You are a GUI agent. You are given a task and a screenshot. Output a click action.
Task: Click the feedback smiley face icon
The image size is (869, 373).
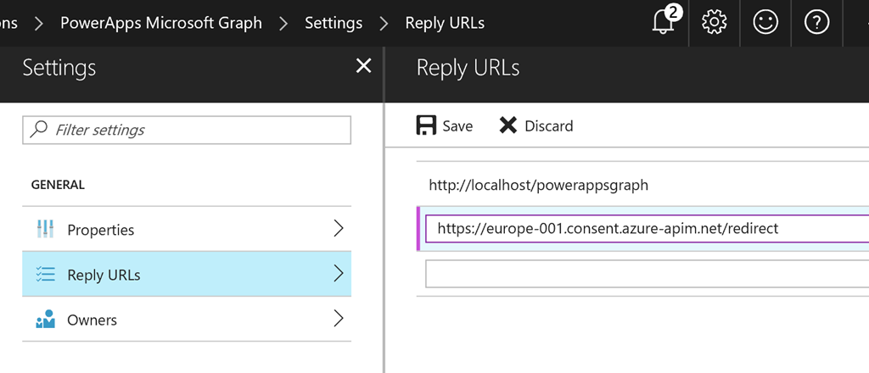coord(765,22)
